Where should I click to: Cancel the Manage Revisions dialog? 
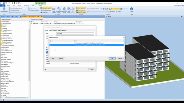coord(120,58)
